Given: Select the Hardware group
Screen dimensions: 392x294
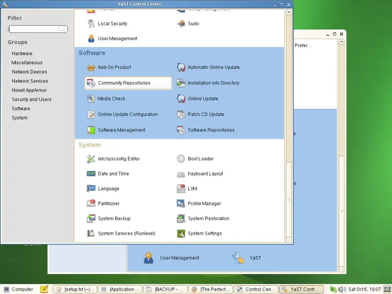Looking at the screenshot, I should point(22,53).
